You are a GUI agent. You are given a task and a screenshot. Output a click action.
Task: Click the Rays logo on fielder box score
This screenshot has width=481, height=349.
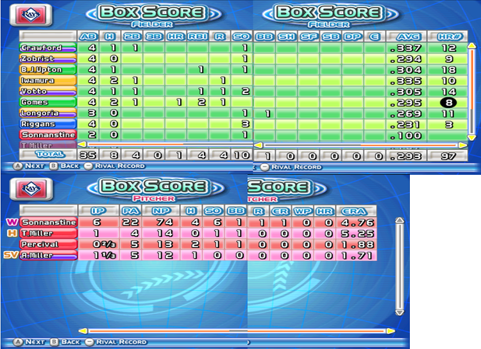[x=31, y=14]
